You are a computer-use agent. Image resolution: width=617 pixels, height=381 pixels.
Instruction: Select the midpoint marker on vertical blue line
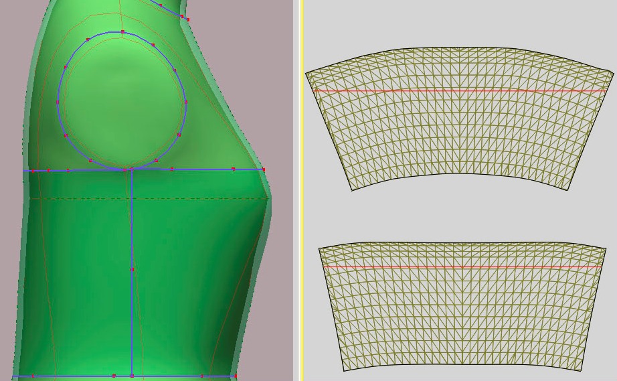click(132, 270)
